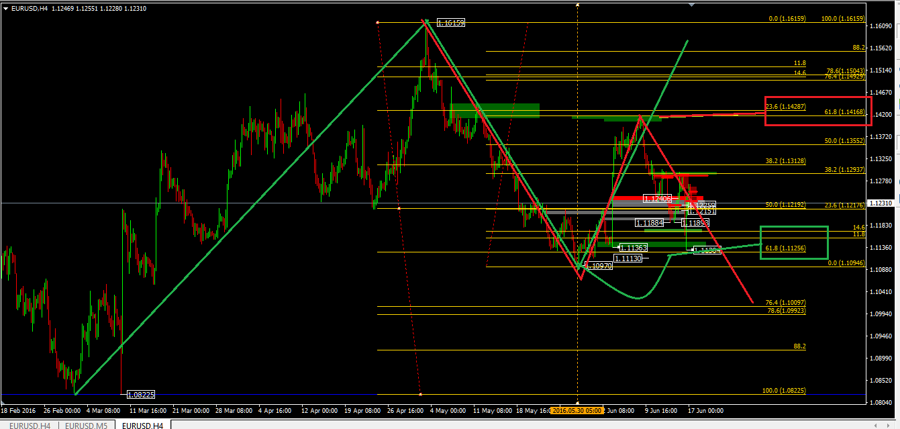
Task: Select the active EURUSD.H4 chart tab
Action: (x=142, y=425)
